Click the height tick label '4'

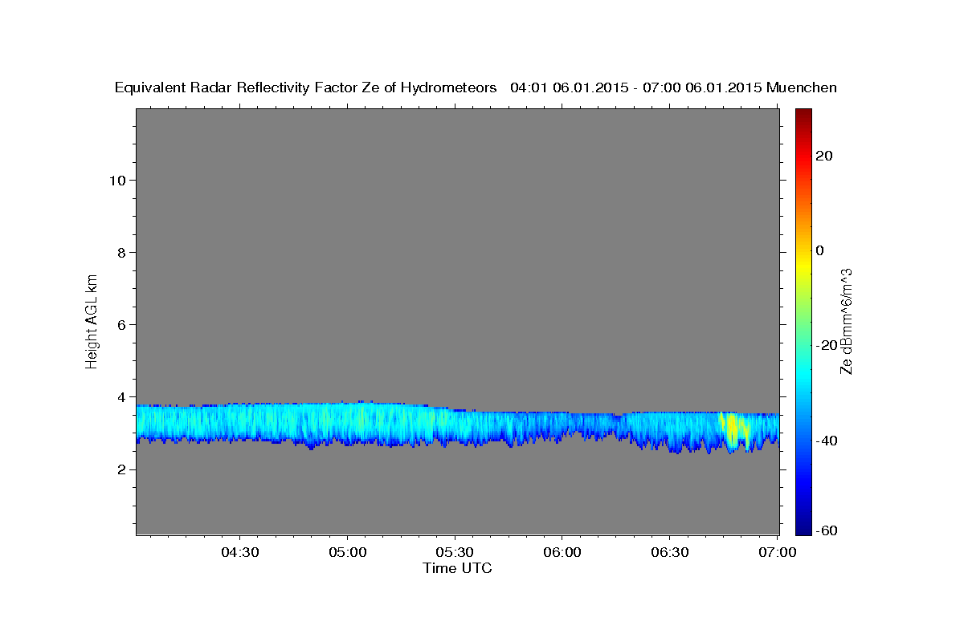coord(120,396)
